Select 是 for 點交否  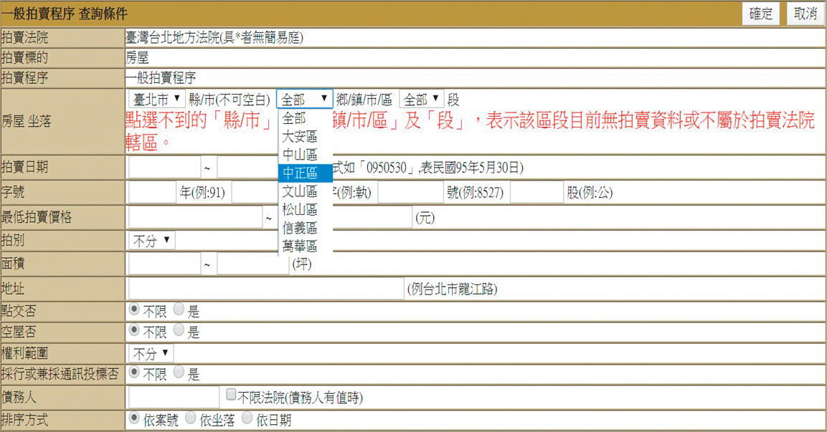tap(179, 309)
